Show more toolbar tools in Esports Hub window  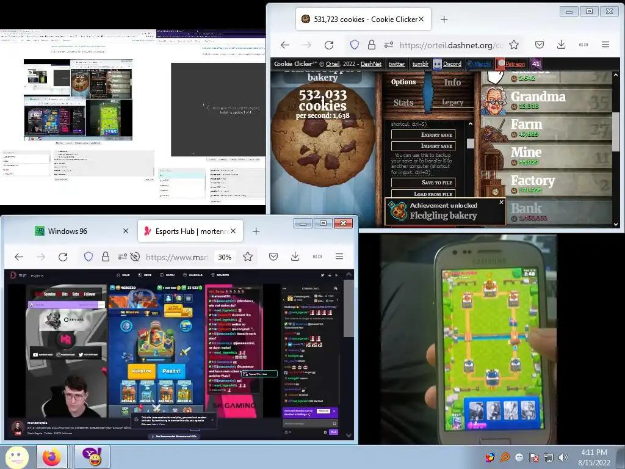click(x=317, y=256)
